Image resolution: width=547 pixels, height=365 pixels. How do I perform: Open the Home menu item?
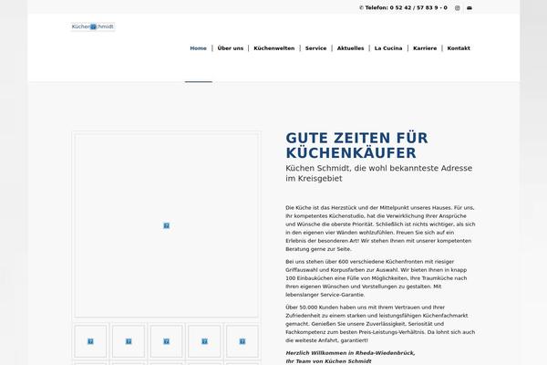198,48
